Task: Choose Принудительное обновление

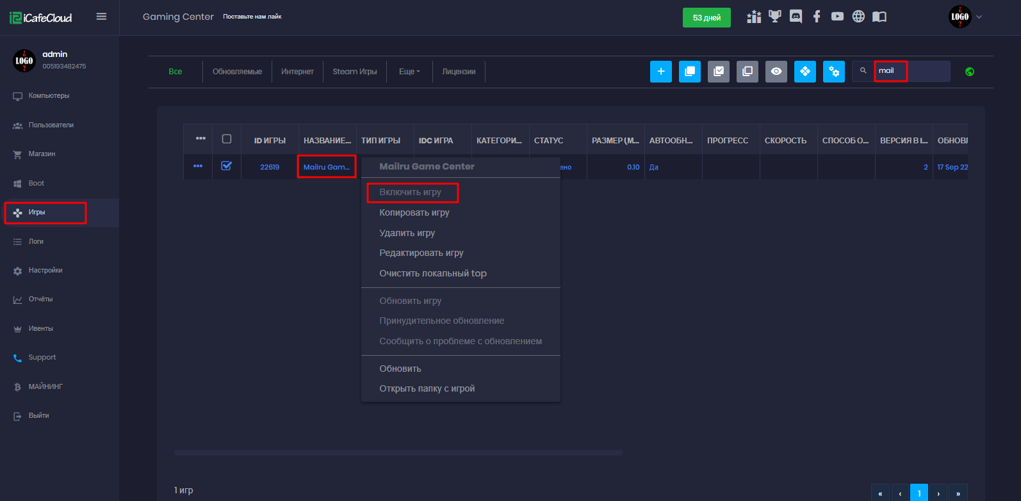Action: (442, 321)
